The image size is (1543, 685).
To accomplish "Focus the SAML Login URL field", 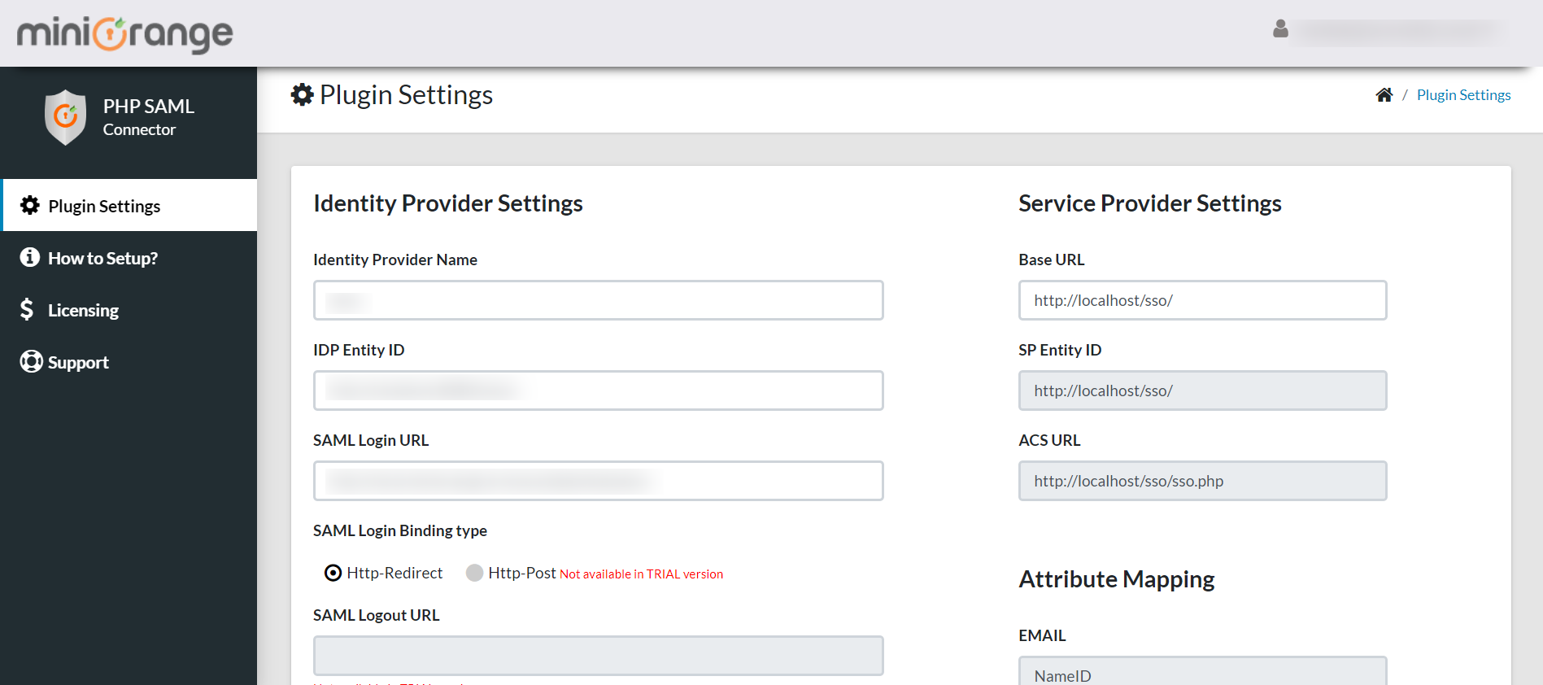I will point(599,481).
